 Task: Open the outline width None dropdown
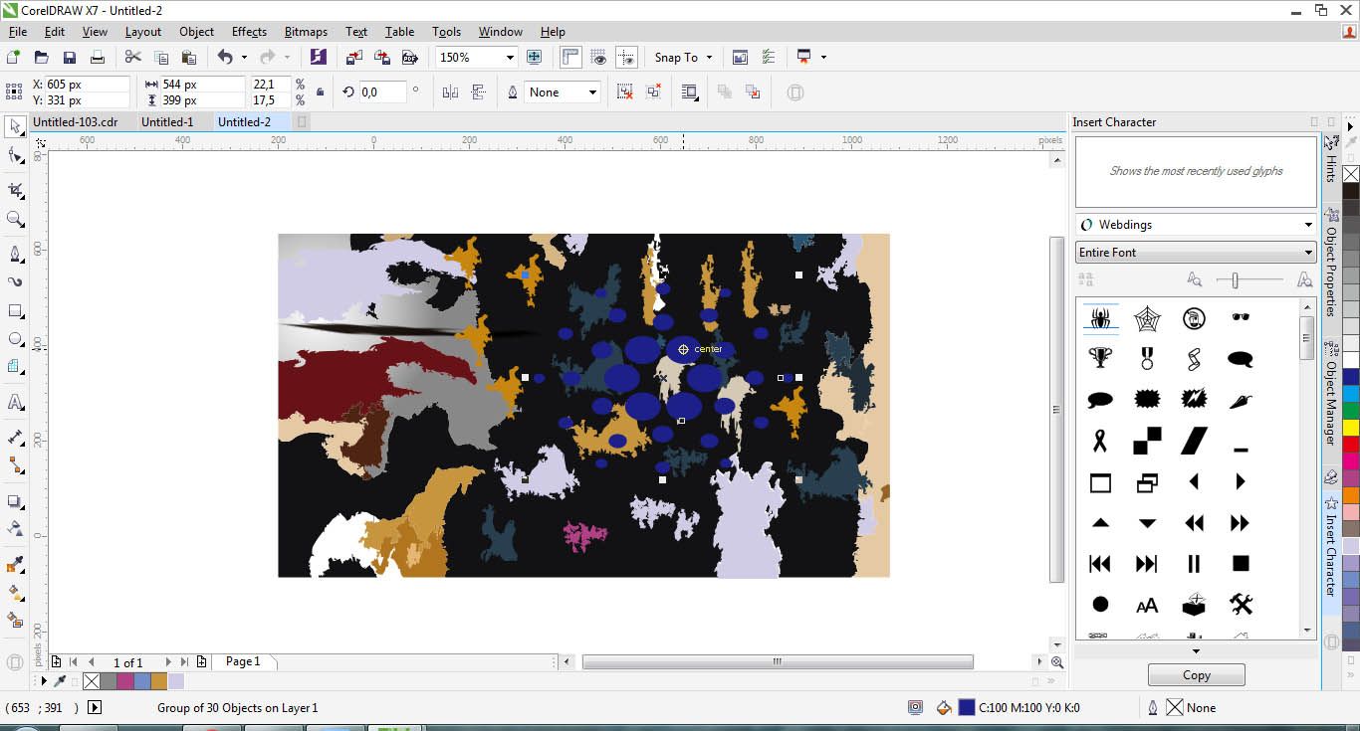coord(592,92)
